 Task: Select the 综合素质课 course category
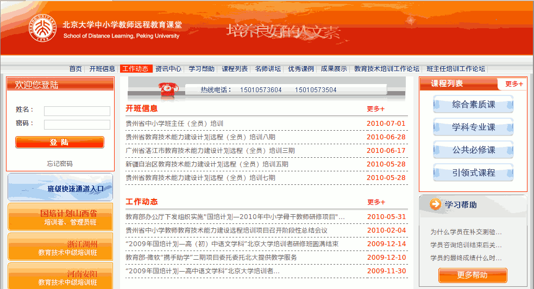pyautogui.click(x=473, y=104)
